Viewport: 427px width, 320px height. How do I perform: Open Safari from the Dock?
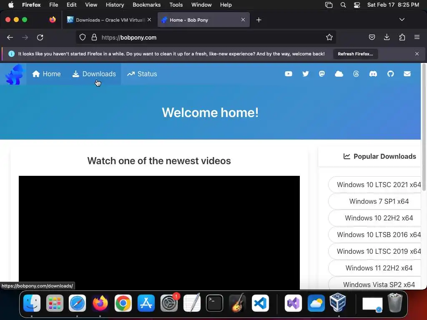[77, 303]
